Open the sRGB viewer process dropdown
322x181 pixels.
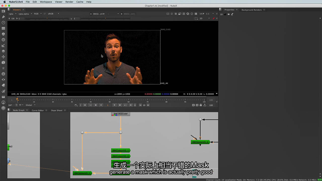point(53,14)
